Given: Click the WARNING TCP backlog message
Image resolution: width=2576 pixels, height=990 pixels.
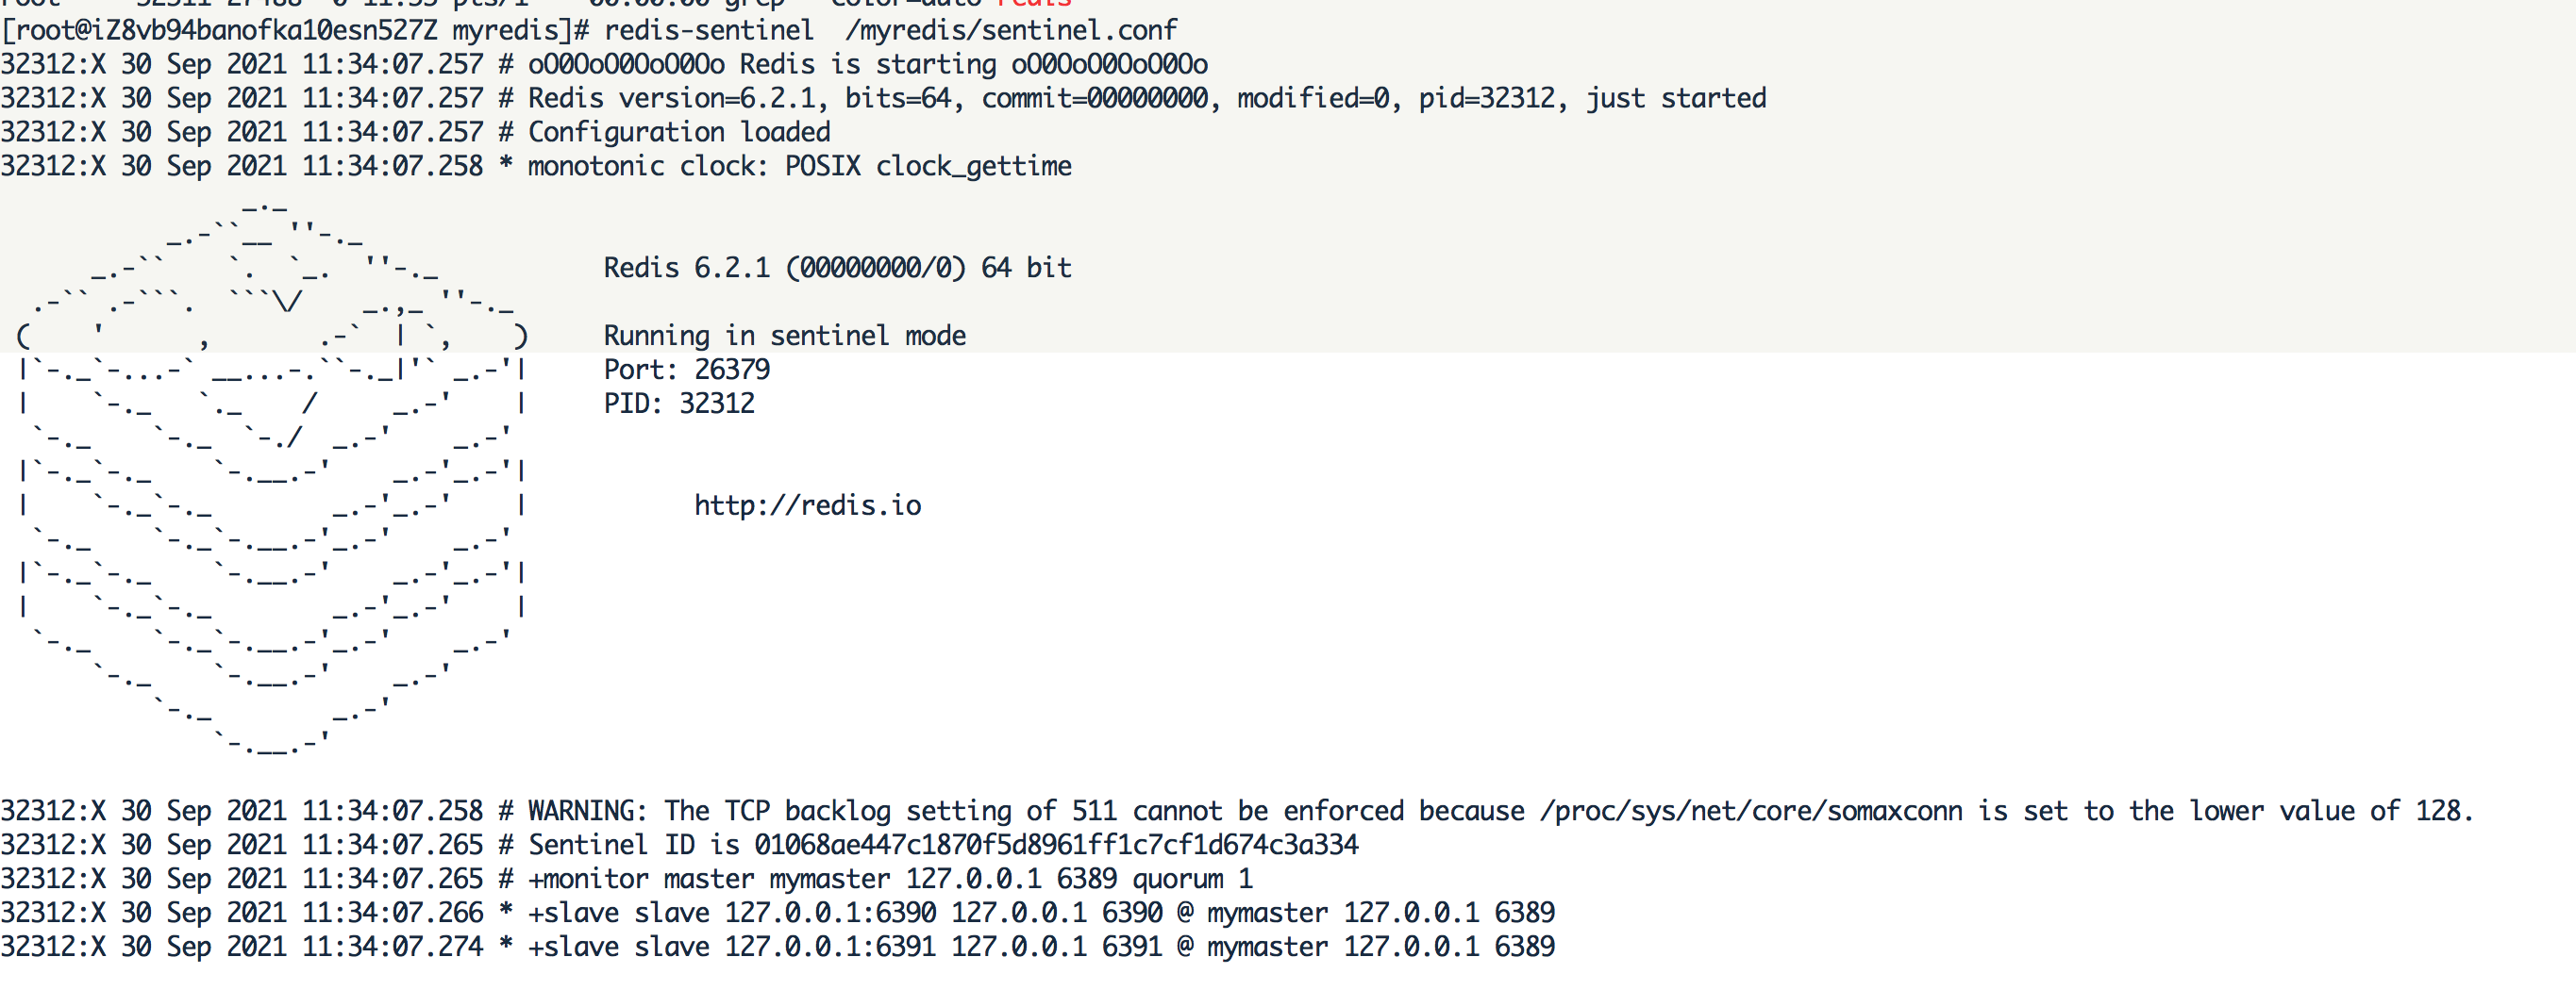Looking at the screenshot, I should click(x=1500, y=811).
